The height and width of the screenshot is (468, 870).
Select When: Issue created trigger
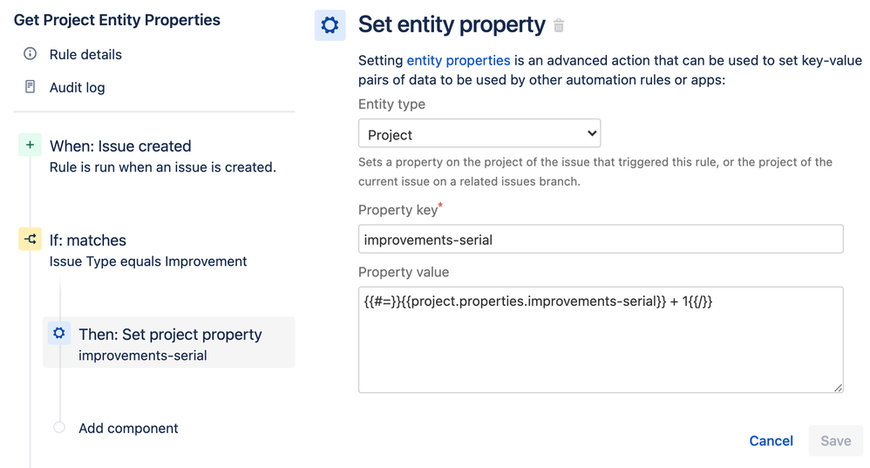pos(120,146)
